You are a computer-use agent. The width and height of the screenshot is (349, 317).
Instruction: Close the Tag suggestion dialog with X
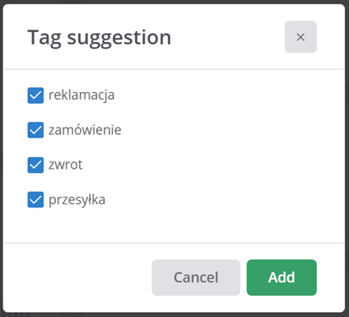pyautogui.click(x=300, y=37)
